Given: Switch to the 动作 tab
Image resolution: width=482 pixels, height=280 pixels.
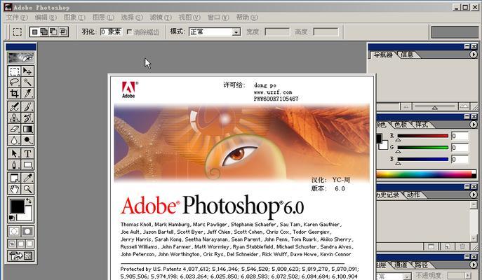Looking at the screenshot, I should coord(413,195).
